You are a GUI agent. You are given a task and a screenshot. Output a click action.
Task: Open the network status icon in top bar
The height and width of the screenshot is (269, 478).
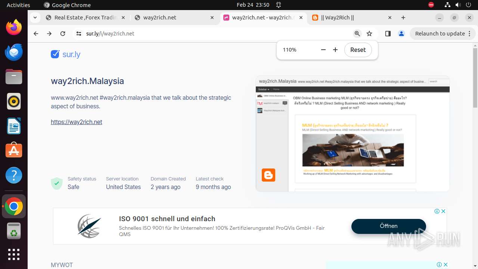point(447,5)
